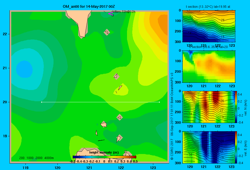Image resolution: width=250 pixels, height=170 pixels.
Task: Select the island near 121.85E 20.75N
Action: click(116, 76)
